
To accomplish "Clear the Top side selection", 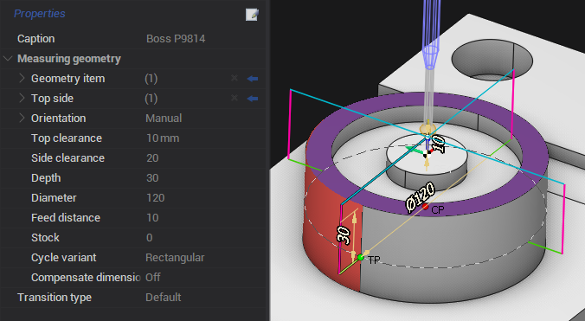I will pyautogui.click(x=235, y=98).
